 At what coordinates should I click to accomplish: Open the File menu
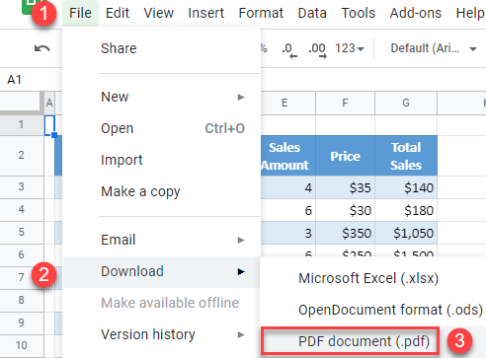pos(80,13)
